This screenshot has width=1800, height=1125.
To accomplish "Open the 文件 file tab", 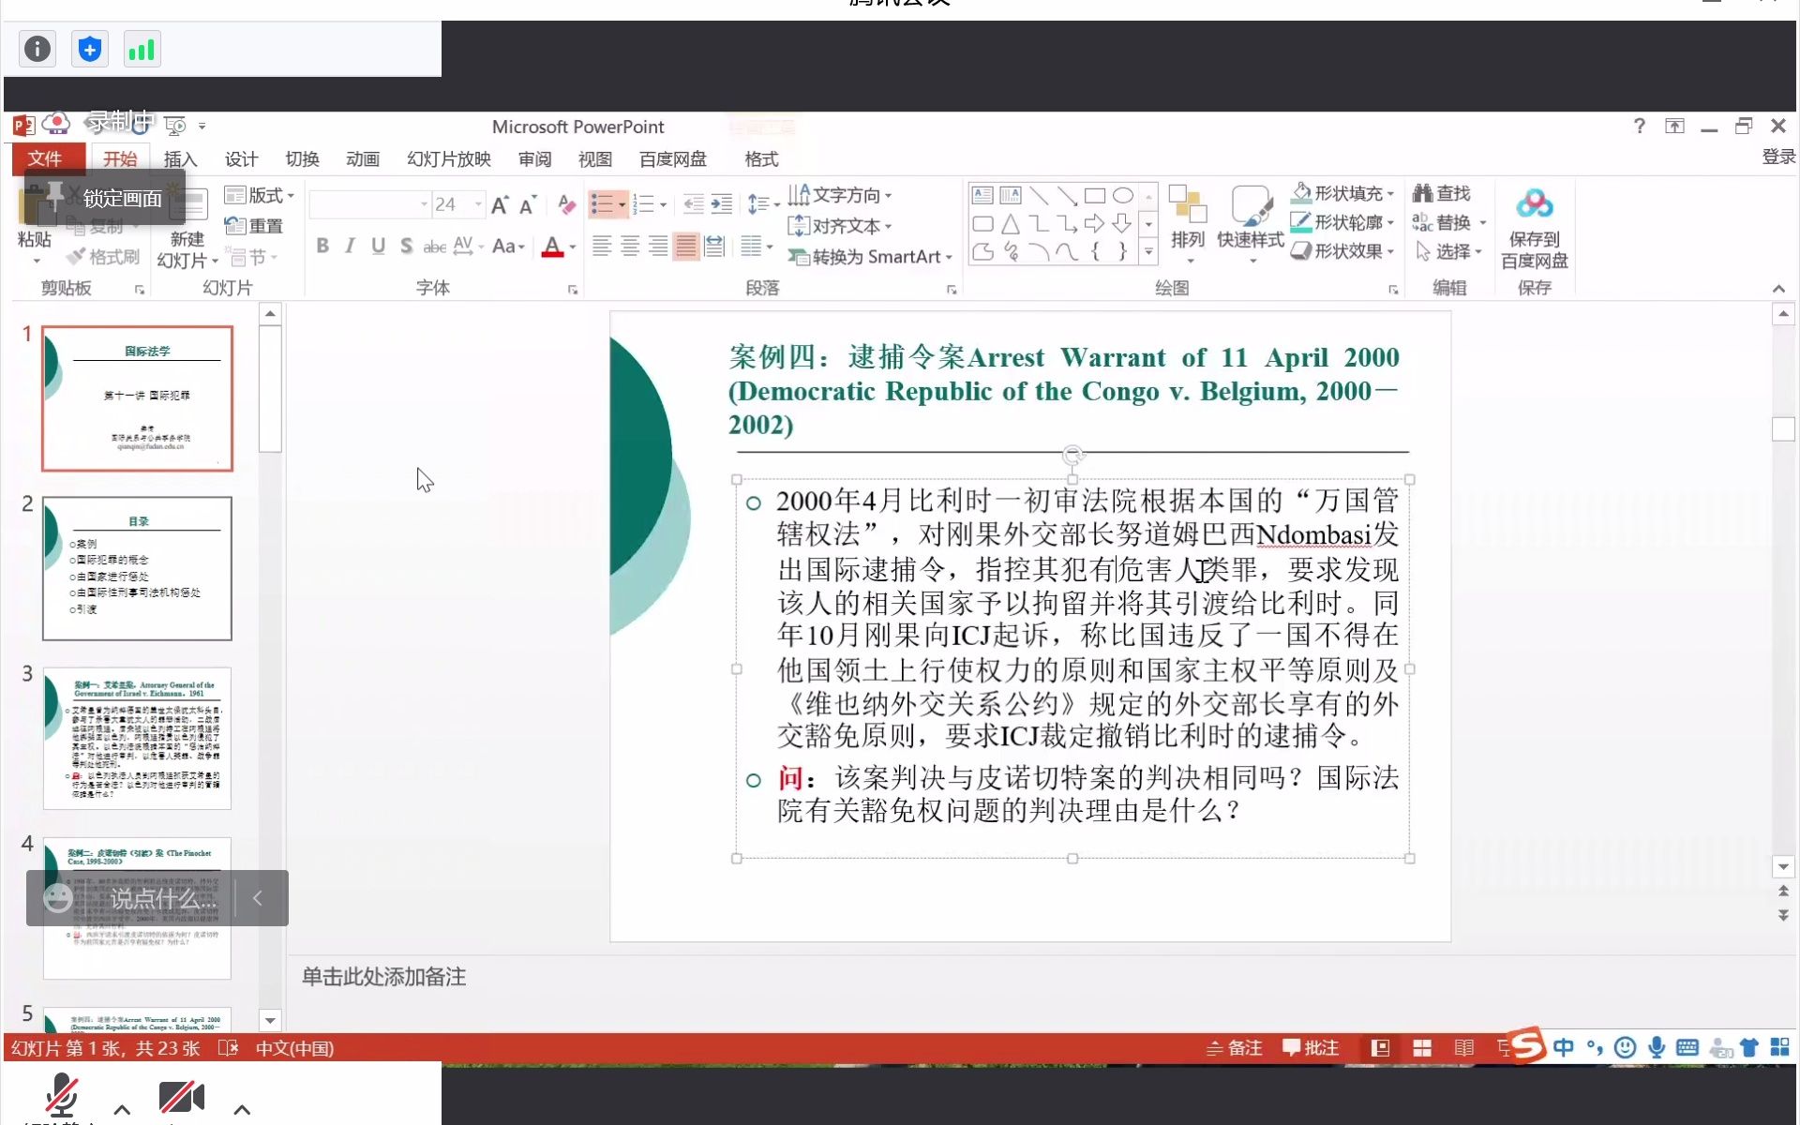I will [45, 158].
